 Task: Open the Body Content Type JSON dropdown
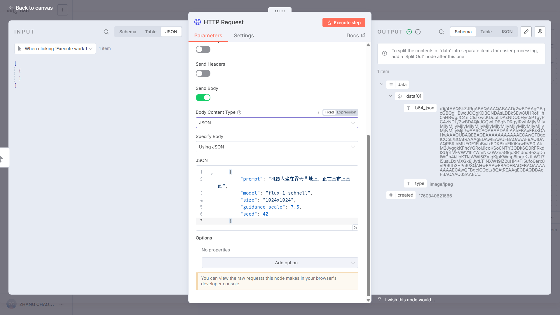click(x=277, y=123)
